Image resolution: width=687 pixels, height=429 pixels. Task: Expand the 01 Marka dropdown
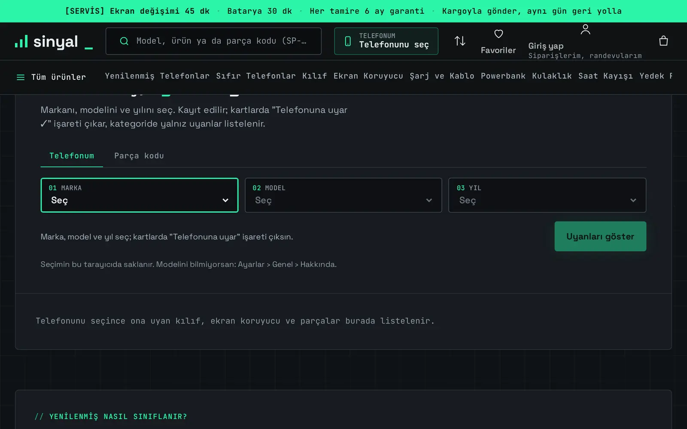click(140, 195)
